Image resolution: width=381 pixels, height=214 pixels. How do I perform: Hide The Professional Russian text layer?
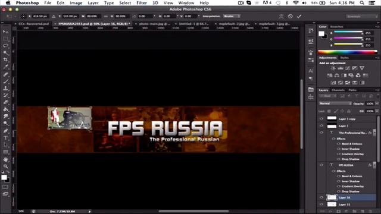pyautogui.click(x=321, y=133)
